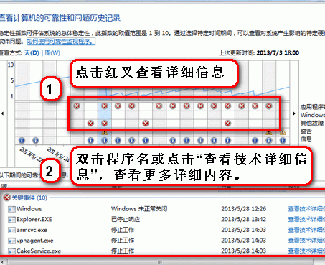Select the Explorer.EXE entry in the list
The image size is (325, 265).
[x=34, y=220]
